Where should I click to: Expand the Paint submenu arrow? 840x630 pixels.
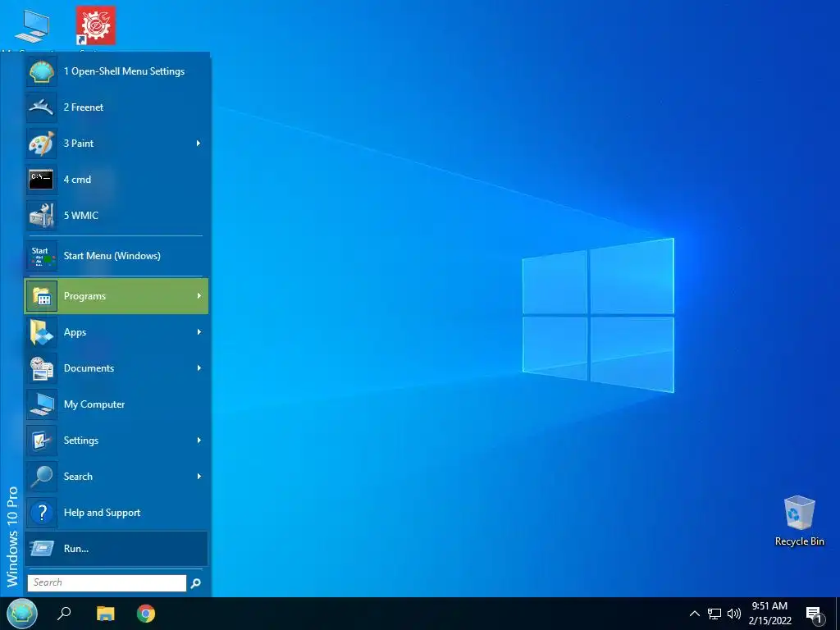coord(199,143)
